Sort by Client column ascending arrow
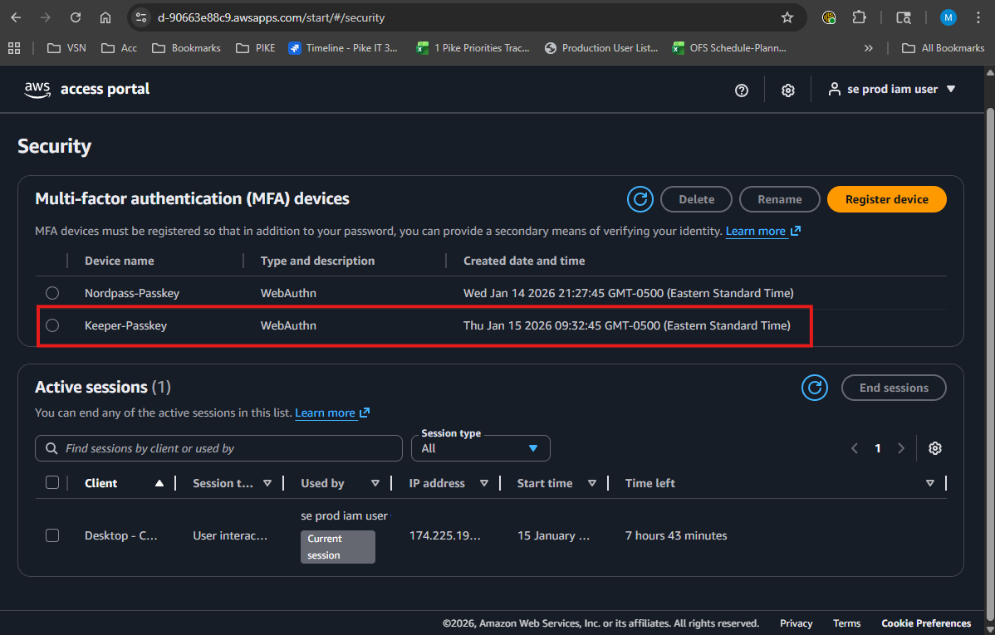Viewport: 995px width, 635px height. pyautogui.click(x=159, y=483)
